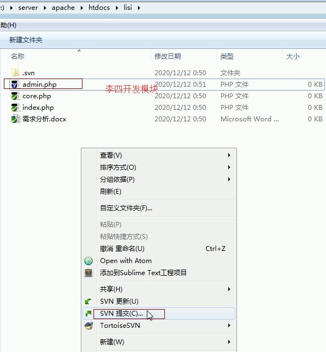Go to apache in address breadcrumb
This screenshot has width=326, height=352.
(x=63, y=8)
